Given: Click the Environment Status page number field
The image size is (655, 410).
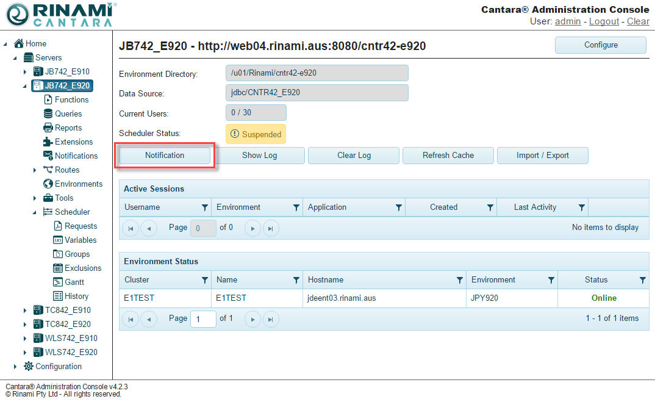Looking at the screenshot, I should (203, 318).
